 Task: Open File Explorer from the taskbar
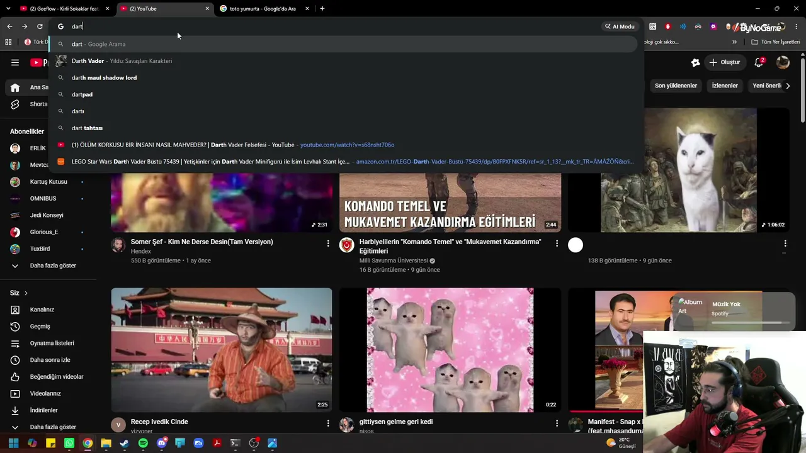coord(106,444)
